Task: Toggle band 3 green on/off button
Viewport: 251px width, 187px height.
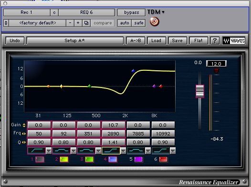Action: [89, 159]
